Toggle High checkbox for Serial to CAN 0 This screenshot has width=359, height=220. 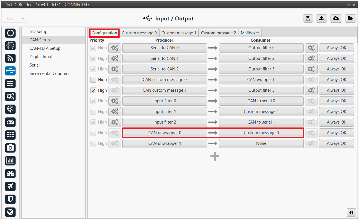[x=93, y=48]
